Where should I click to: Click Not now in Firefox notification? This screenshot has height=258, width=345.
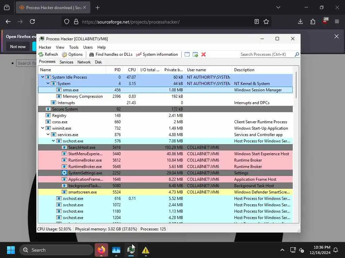(18, 46)
